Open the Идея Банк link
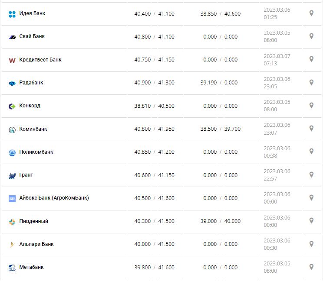 (x=32, y=13)
